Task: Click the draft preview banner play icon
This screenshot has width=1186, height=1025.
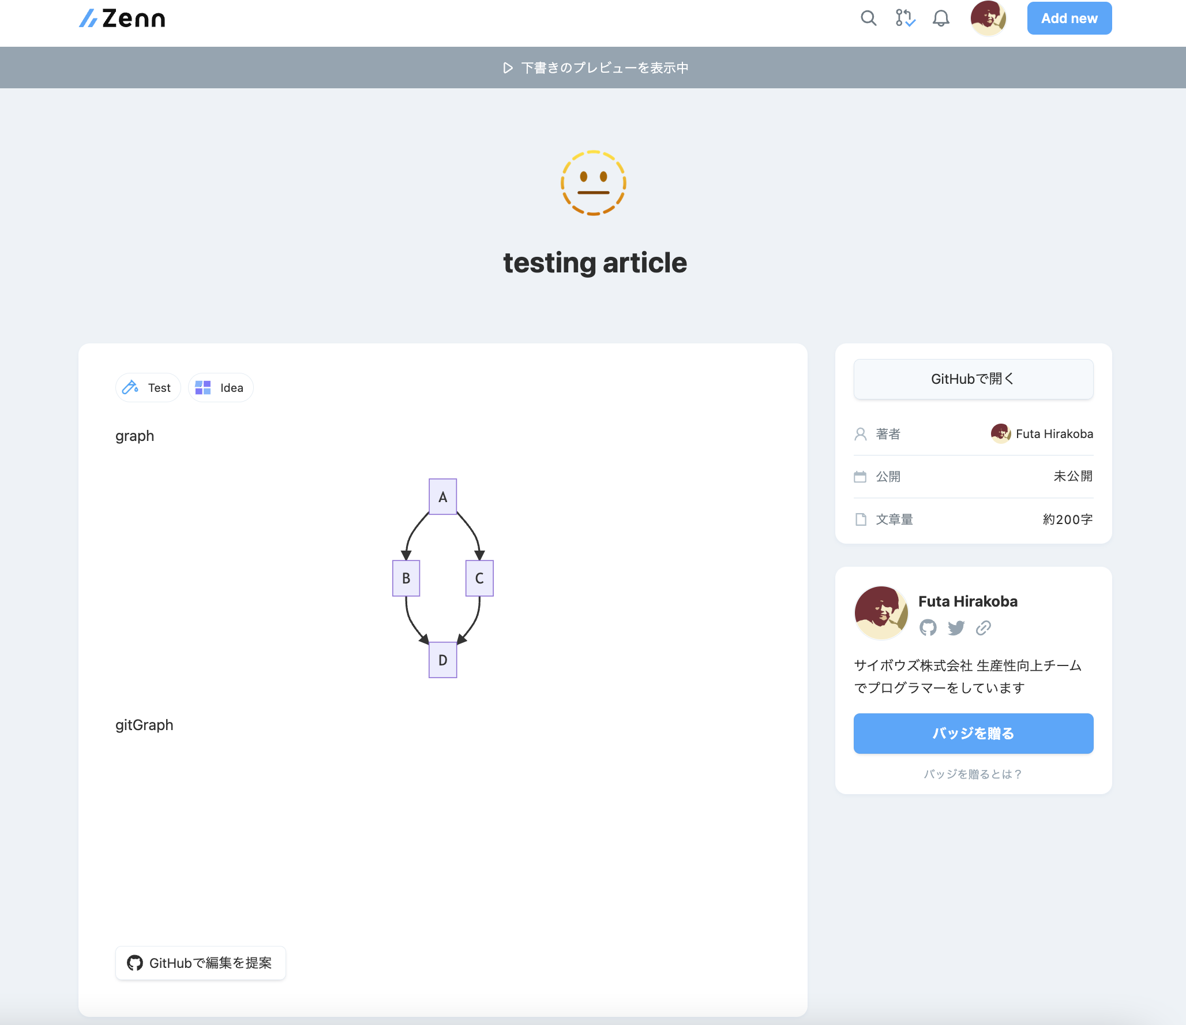Action: point(508,68)
